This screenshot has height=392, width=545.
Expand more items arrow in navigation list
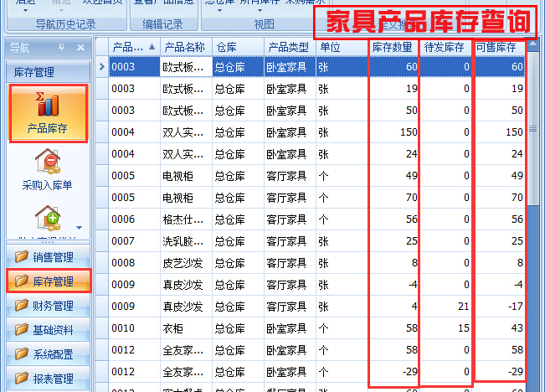[80, 227]
